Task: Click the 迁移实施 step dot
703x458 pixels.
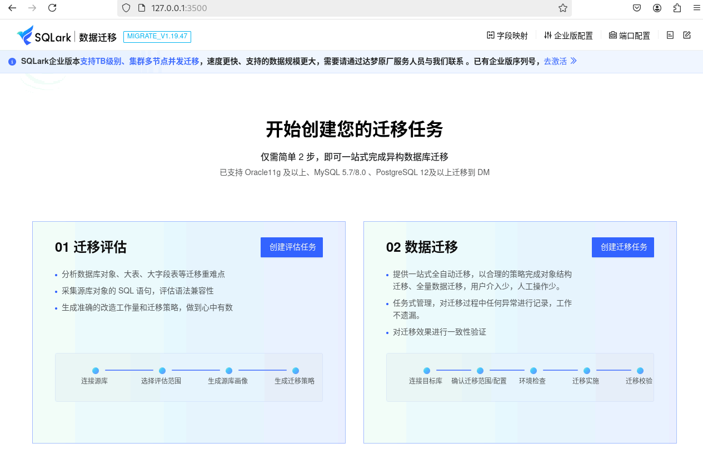Action: tap(587, 371)
